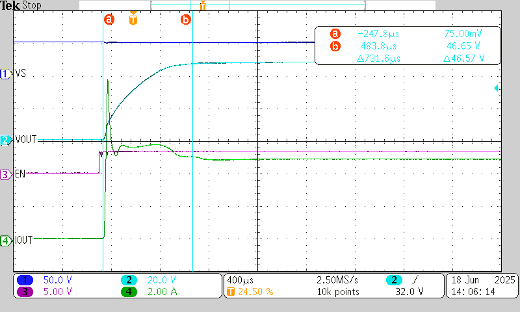
Task: Click the channel 4 scale 2.00 A
Action: tap(157, 292)
